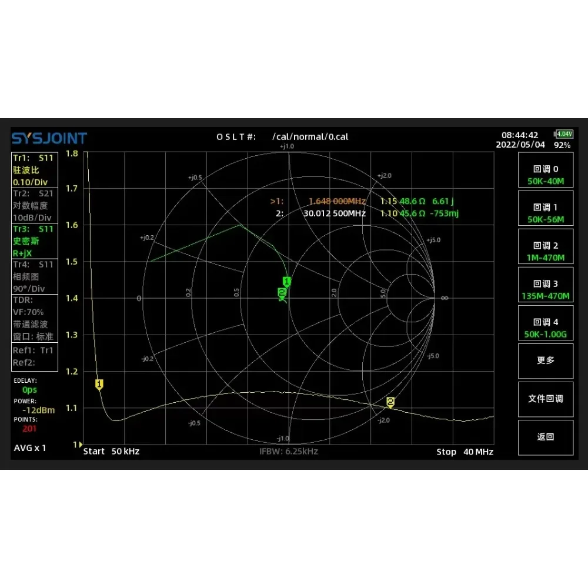Select yellow marker 2 on the SWR trace
The image size is (588, 588).
pos(390,402)
